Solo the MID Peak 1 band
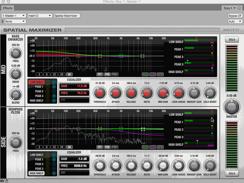The image size is (244, 183). tap(48, 87)
